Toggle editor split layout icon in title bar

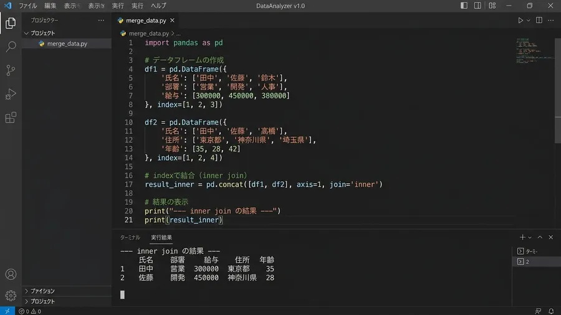pyautogui.click(x=477, y=6)
